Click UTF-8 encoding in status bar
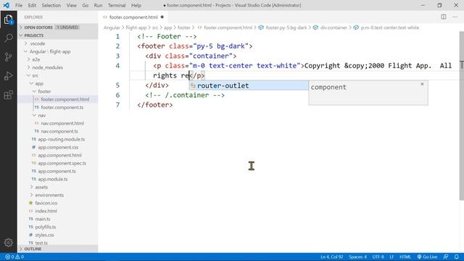Screen dimensions: 464x261 (378, 257)
